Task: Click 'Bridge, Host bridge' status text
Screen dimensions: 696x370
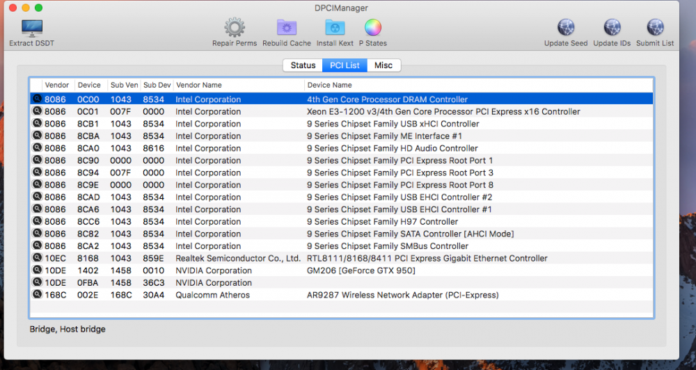Action: click(x=68, y=329)
